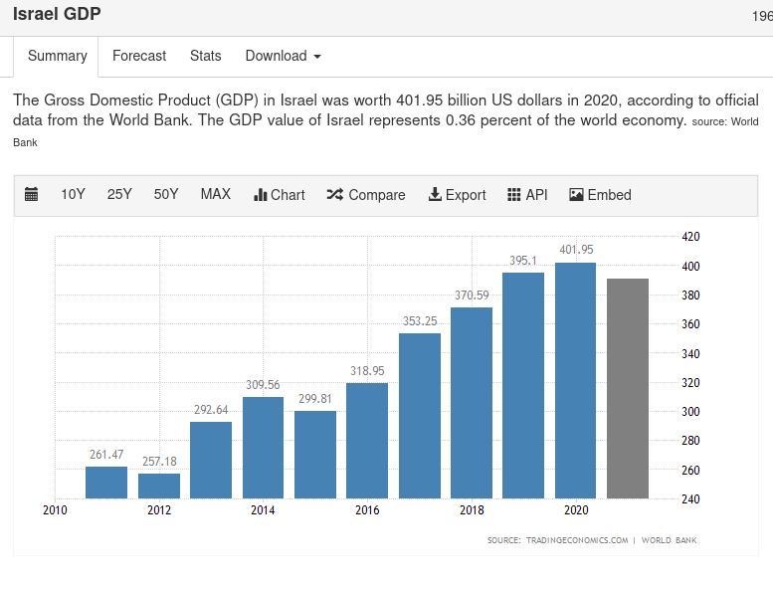
Task: Click the API label in toolbar
Action: click(x=536, y=195)
